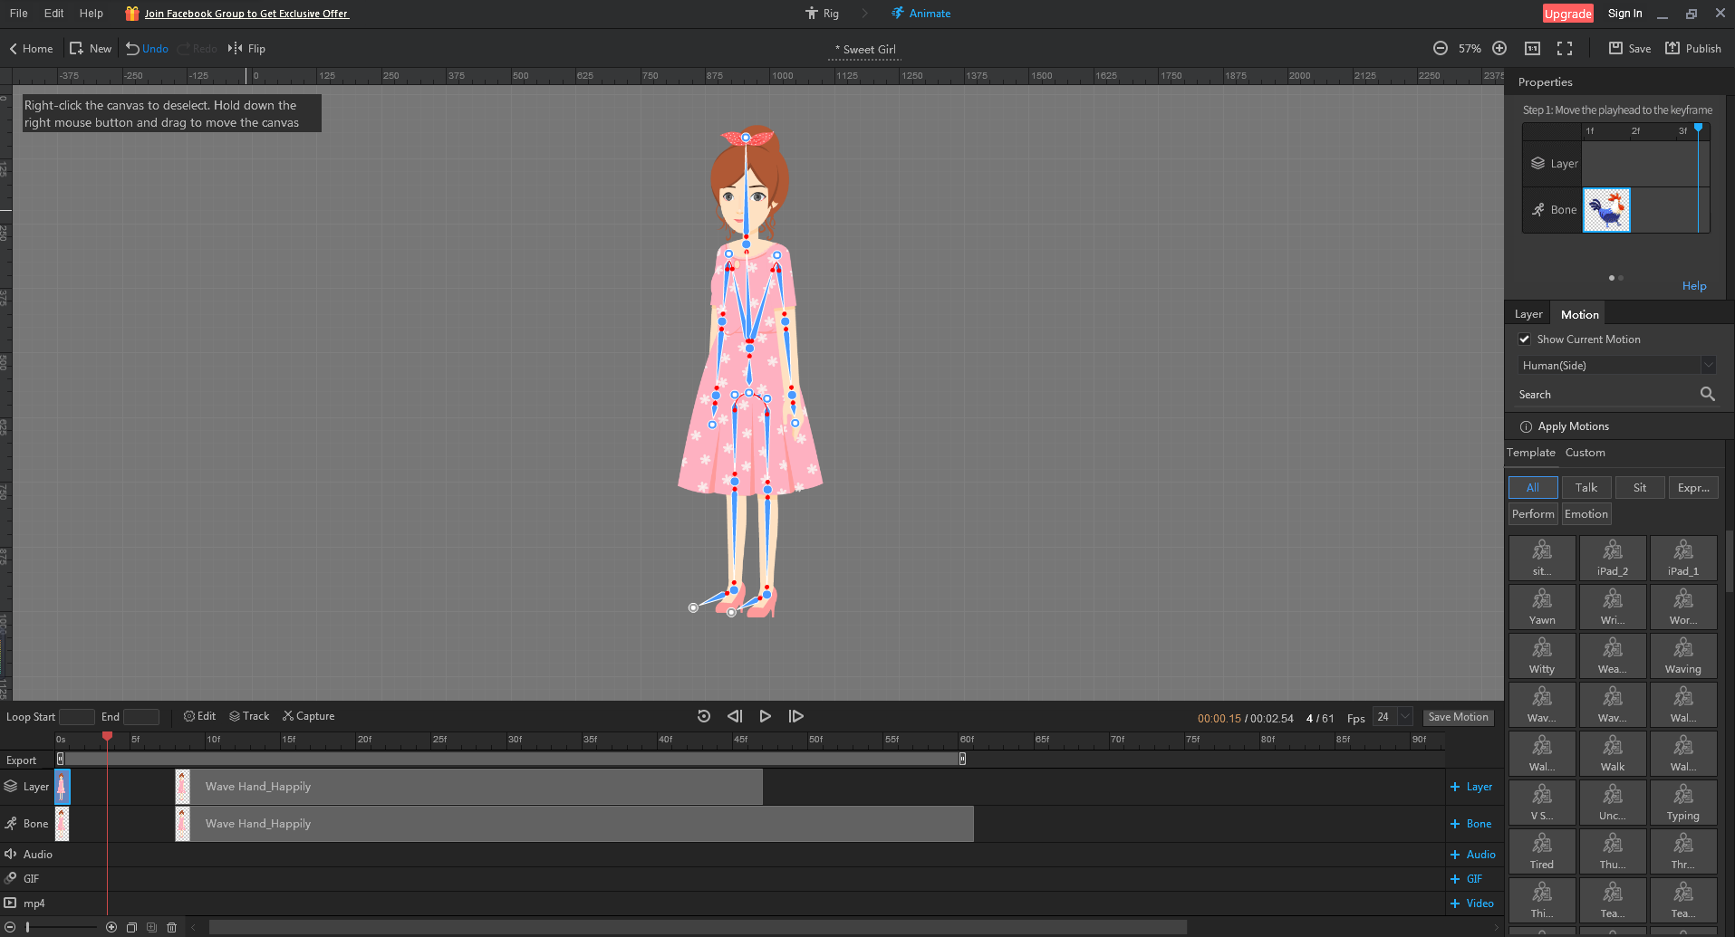Open Track options in the timeline bar
Screen dimensions: 1735x937
point(249,715)
